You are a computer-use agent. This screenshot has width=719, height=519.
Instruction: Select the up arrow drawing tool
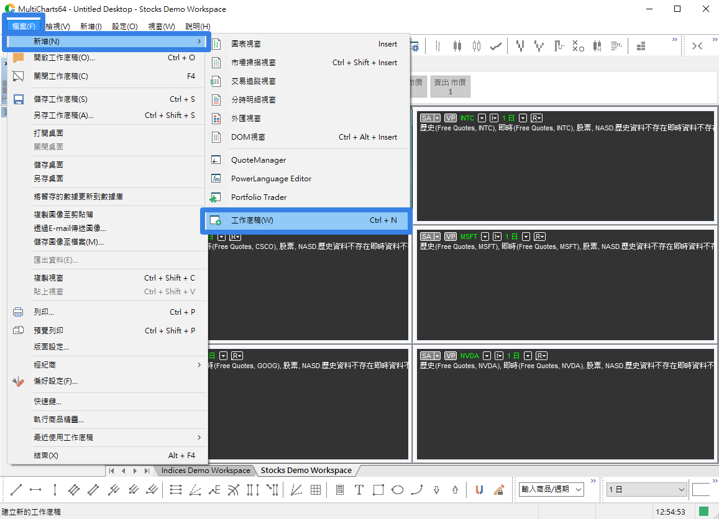point(456,490)
